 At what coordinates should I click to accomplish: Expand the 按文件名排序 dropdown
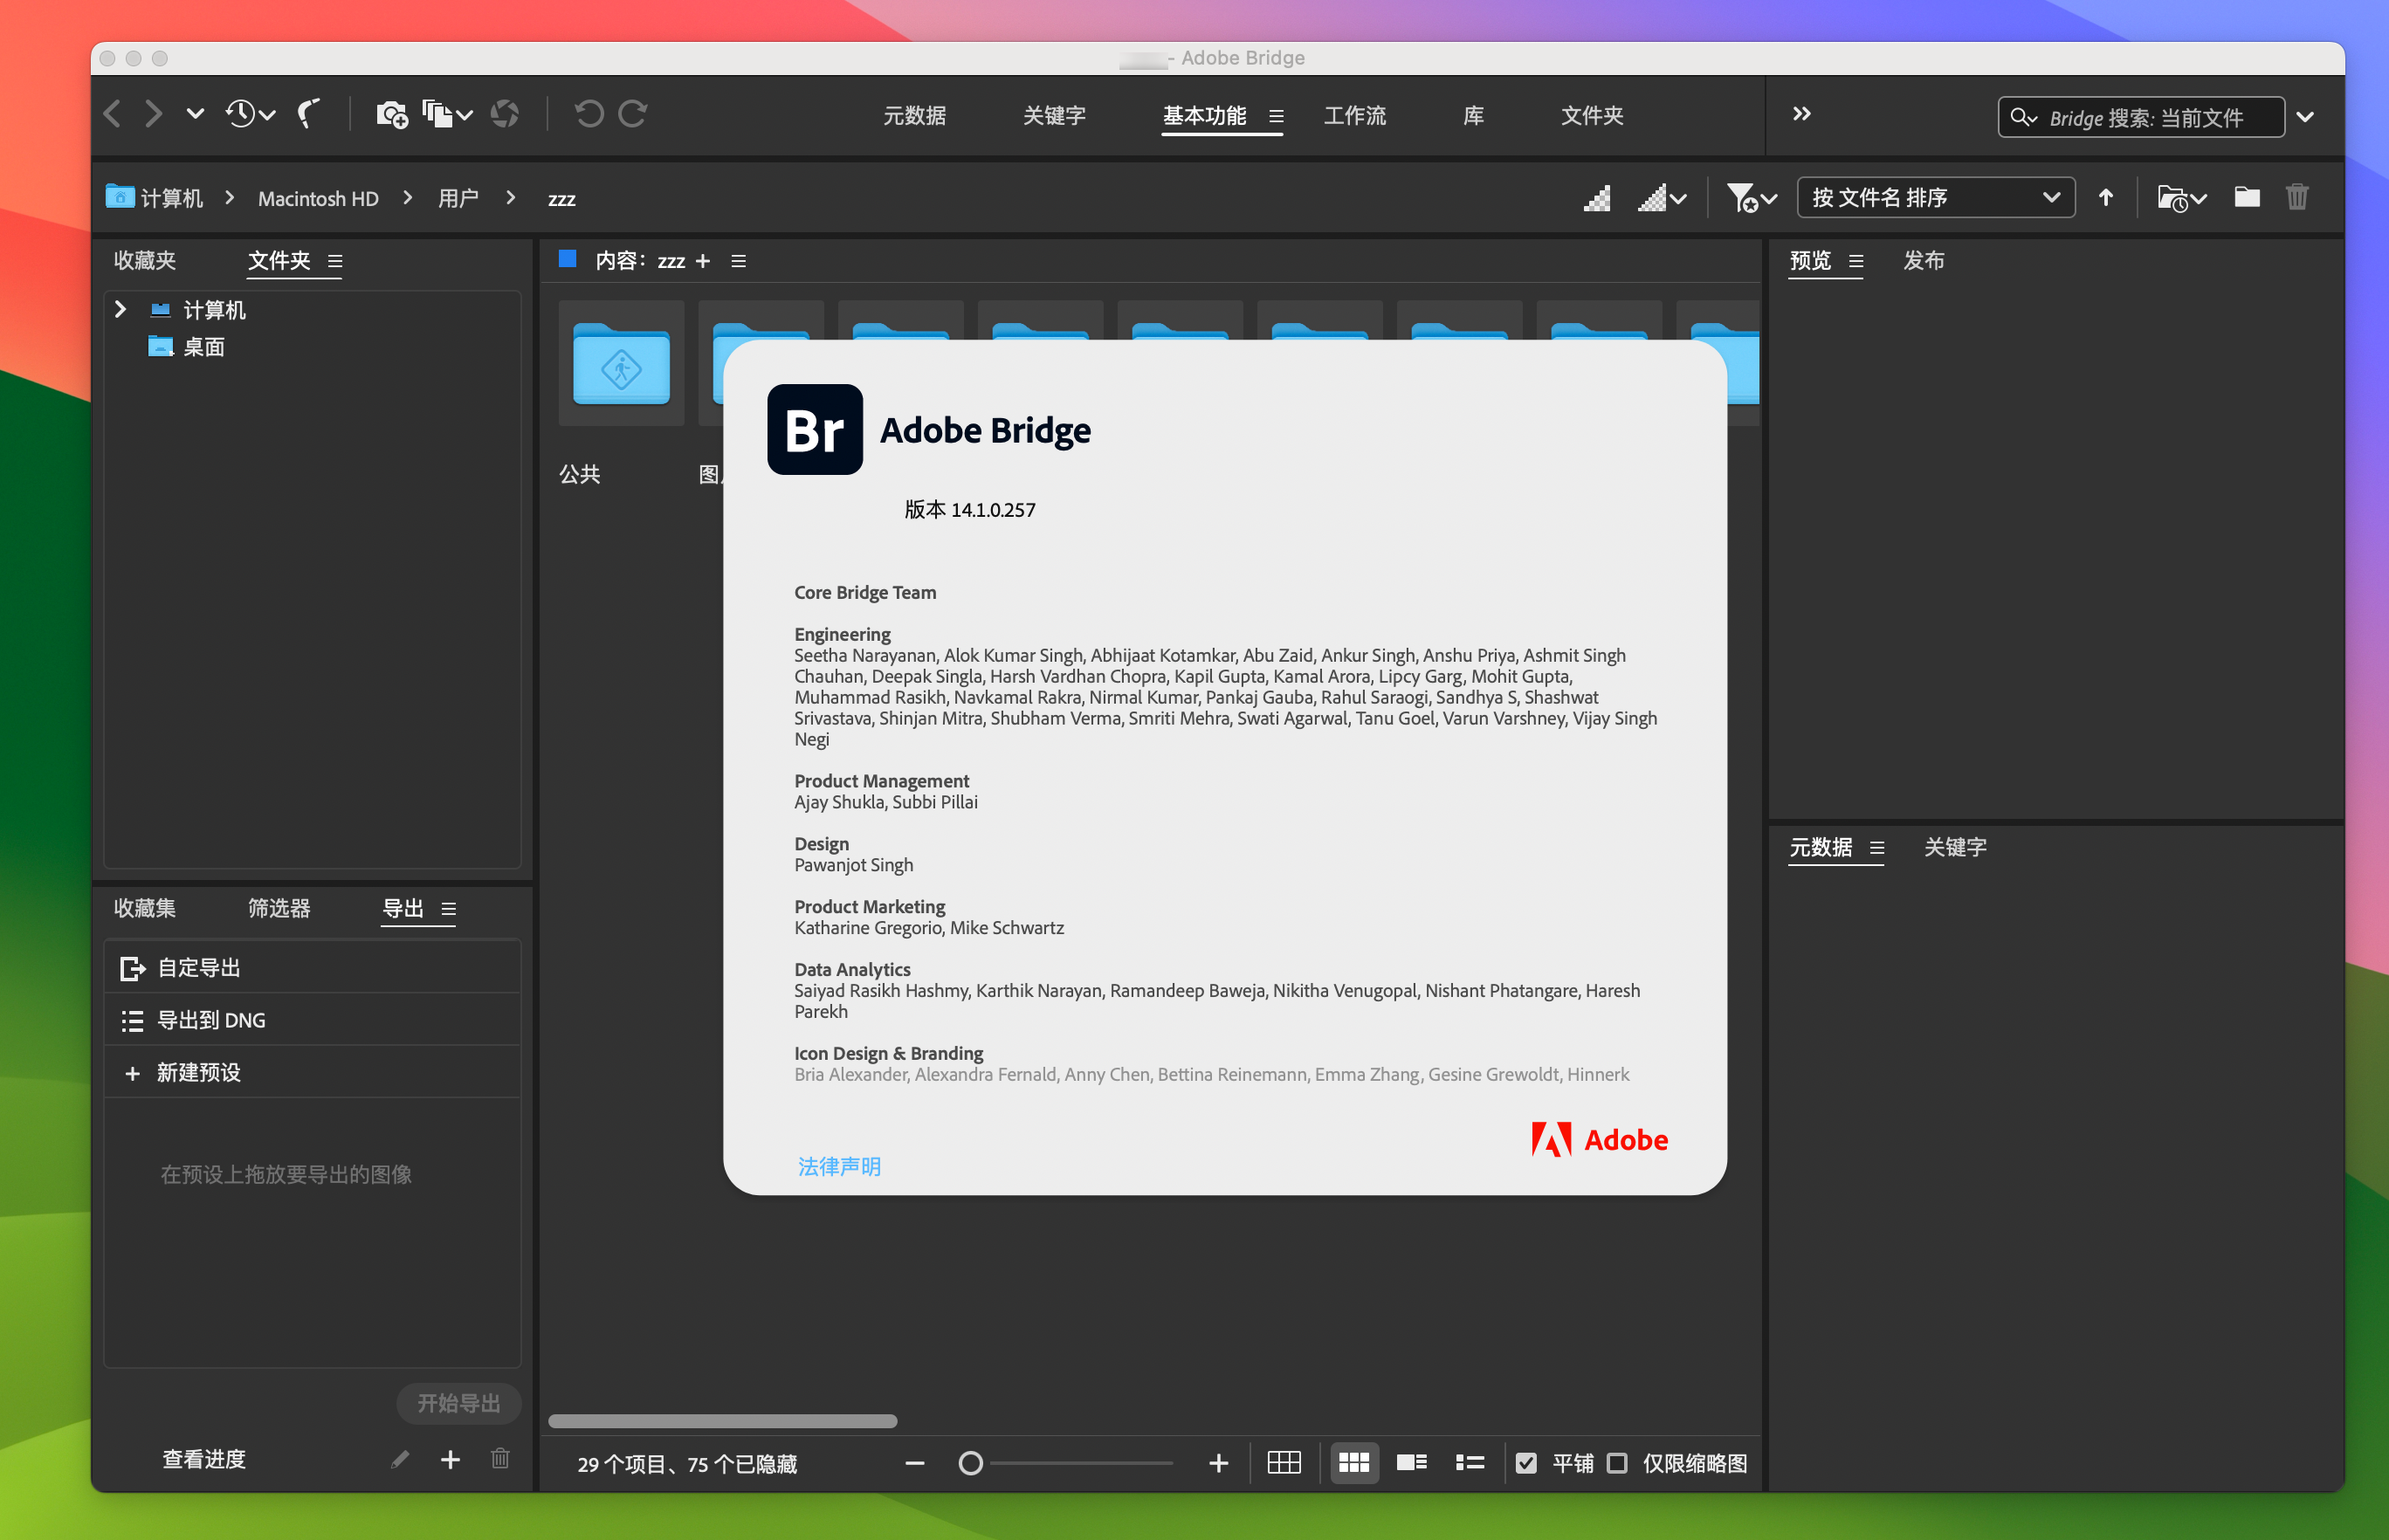(x=1938, y=196)
